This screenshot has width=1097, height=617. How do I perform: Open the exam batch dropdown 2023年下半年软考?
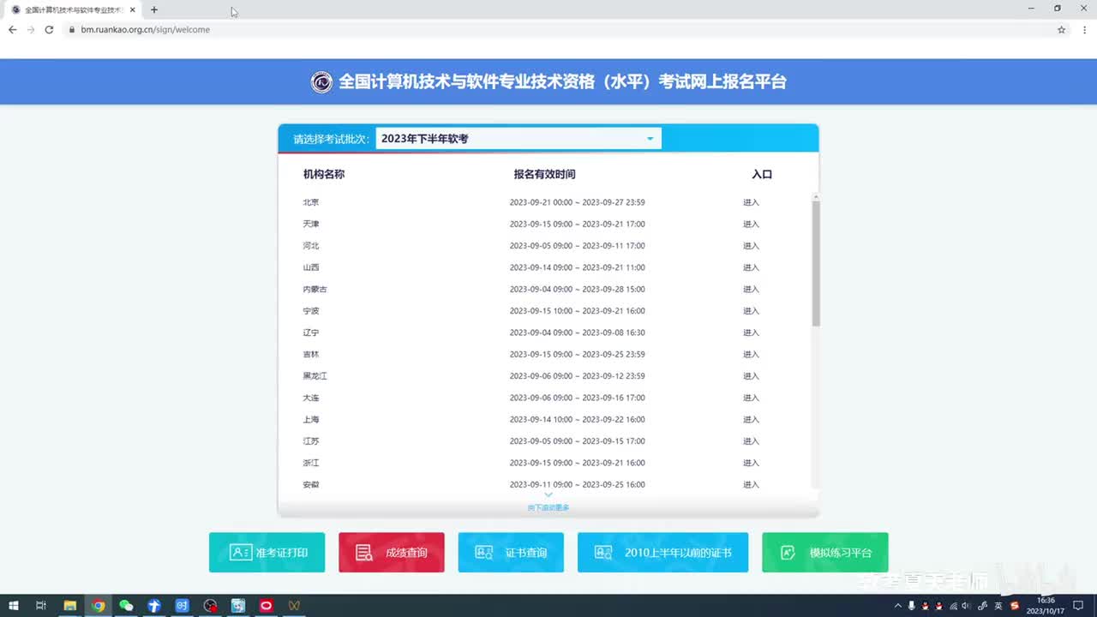[x=519, y=139]
